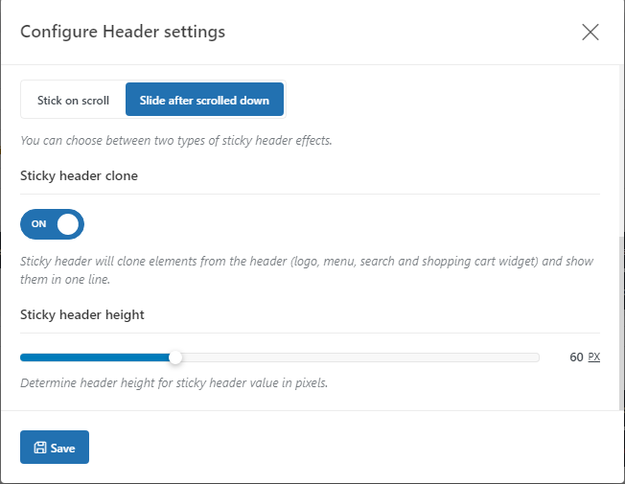Click the dialog's vertical scrollbar thumb
The image size is (625, 484).
[x=620, y=323]
